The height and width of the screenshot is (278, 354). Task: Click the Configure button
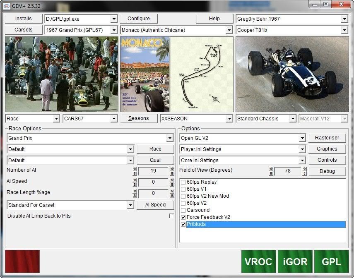point(139,19)
